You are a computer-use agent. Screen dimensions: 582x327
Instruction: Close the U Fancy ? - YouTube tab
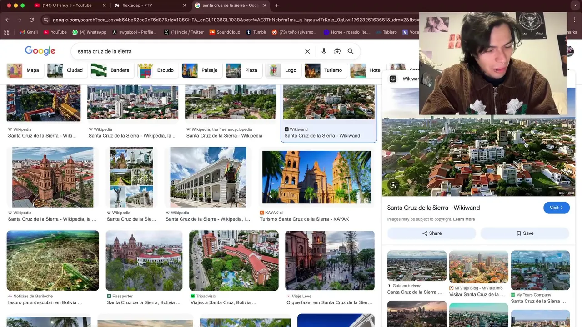104,5
